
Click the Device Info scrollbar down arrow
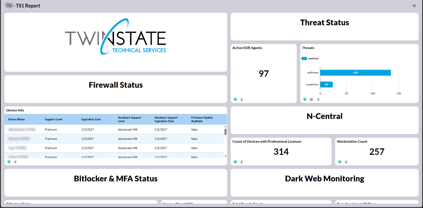point(226,156)
